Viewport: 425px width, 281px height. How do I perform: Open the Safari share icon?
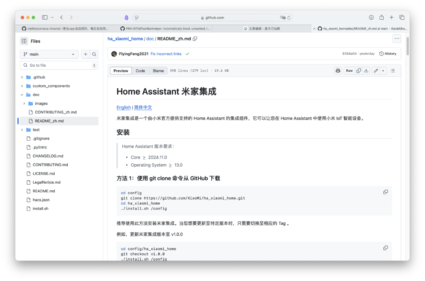(381, 17)
